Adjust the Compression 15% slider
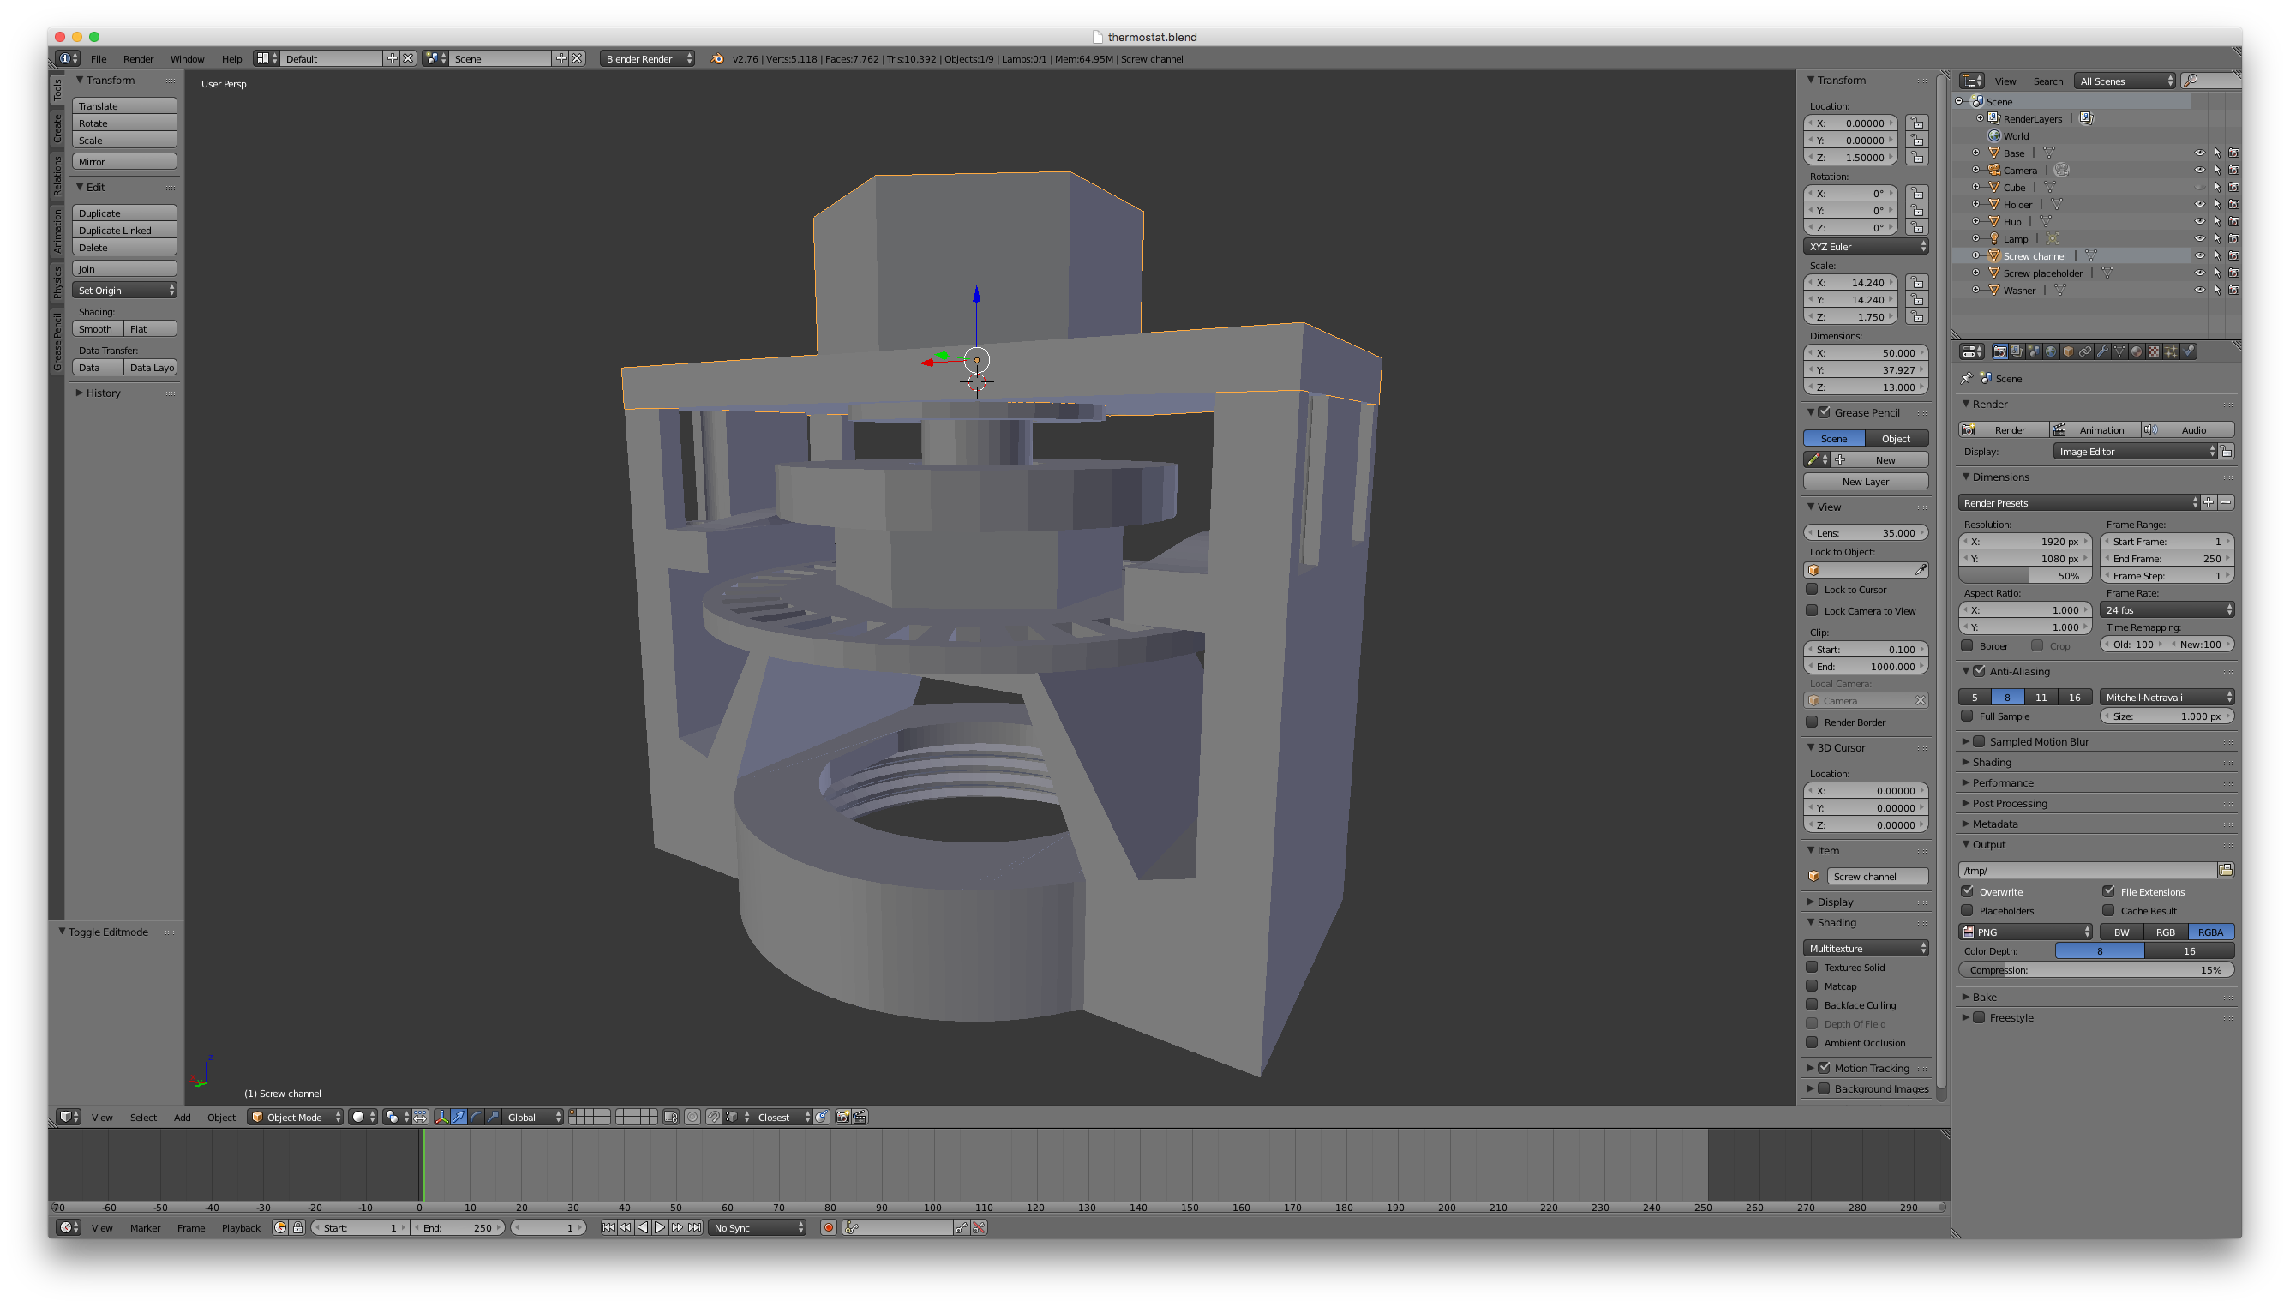Viewport: 2290px width, 1307px height. [x=2095, y=969]
